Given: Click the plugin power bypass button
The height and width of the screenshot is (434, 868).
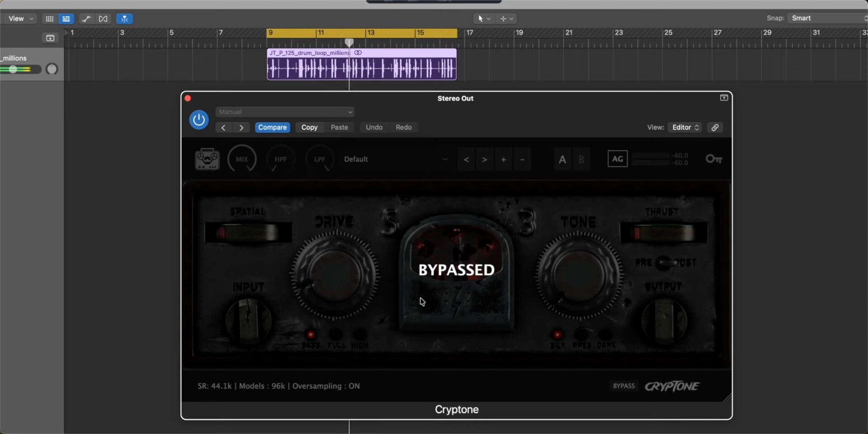Looking at the screenshot, I should point(198,120).
